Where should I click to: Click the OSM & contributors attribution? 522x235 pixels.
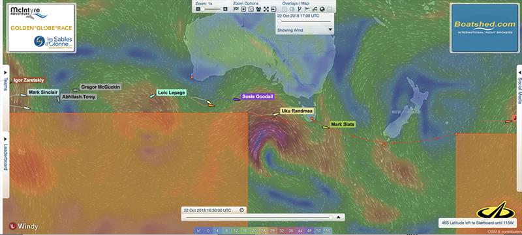coord(504,232)
